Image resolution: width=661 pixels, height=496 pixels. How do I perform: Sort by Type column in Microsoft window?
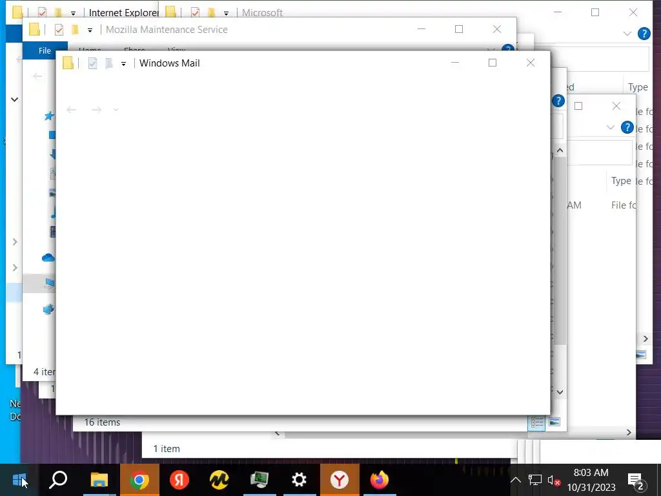pos(638,87)
